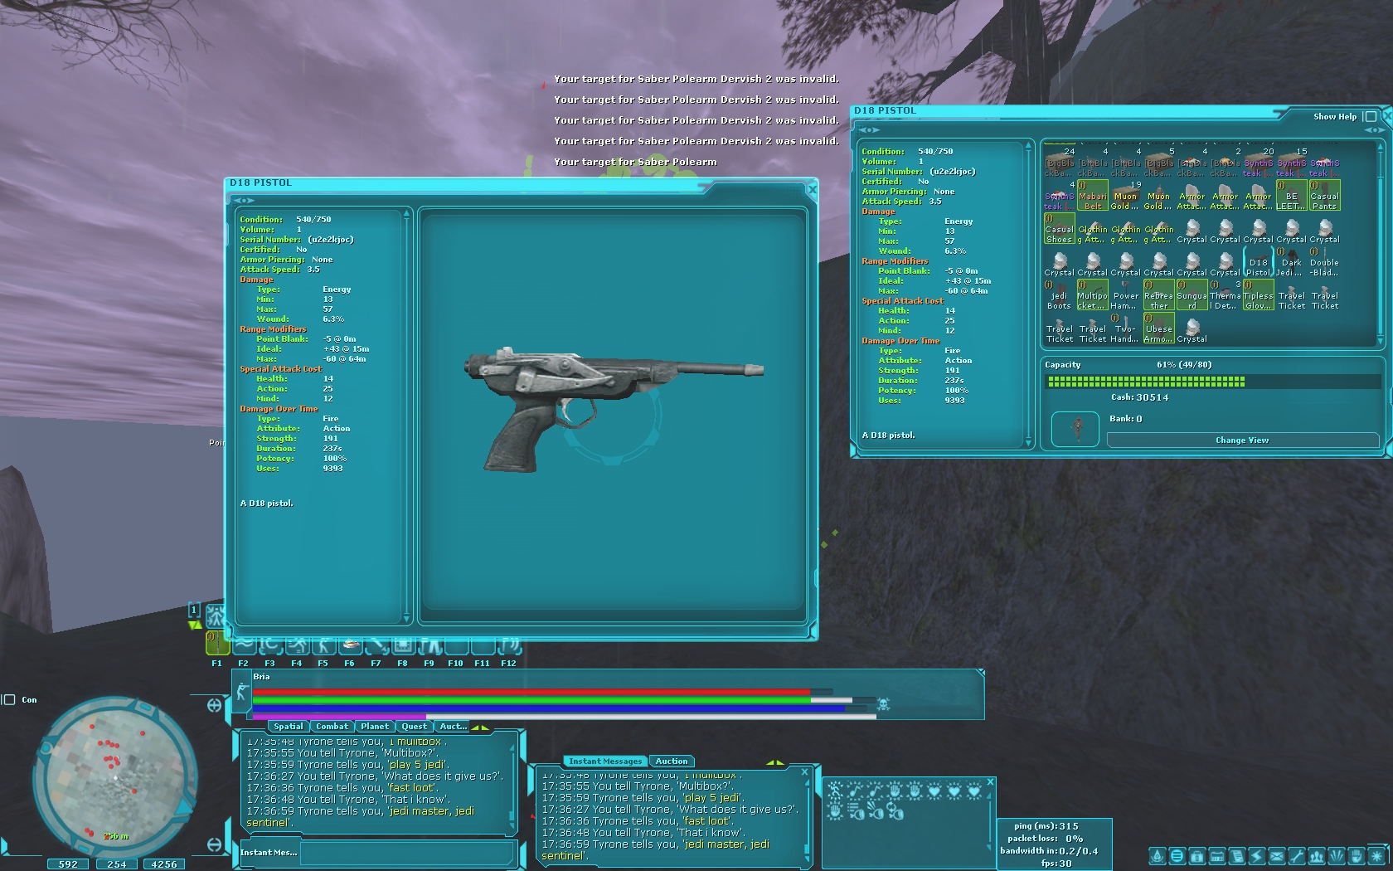The width and height of the screenshot is (1393, 871).
Task: Select the Rebreather inventory item
Action: (x=1158, y=295)
